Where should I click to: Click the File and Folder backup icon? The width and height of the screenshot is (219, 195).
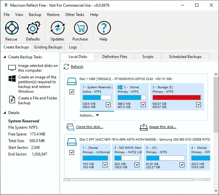click(12, 99)
